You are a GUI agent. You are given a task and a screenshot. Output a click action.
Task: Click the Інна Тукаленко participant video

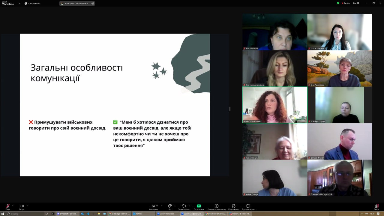pos(340,68)
